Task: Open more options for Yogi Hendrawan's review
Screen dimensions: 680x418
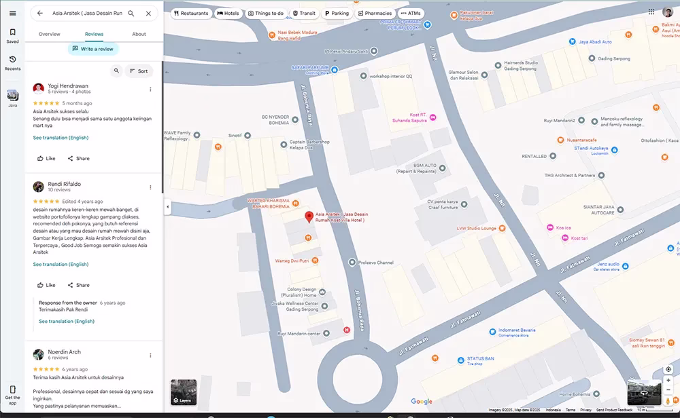Action: tap(150, 90)
